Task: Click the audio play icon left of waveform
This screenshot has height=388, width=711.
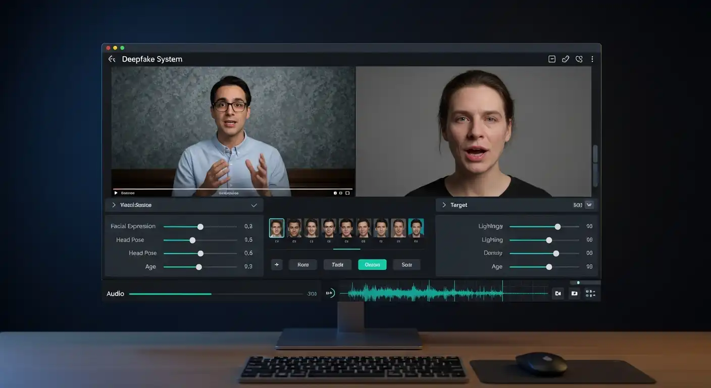Action: pos(330,293)
